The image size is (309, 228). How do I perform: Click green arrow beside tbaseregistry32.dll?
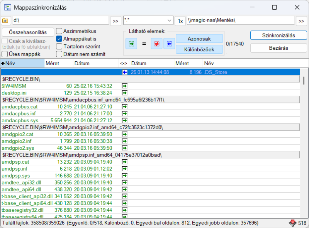click(x=124, y=210)
